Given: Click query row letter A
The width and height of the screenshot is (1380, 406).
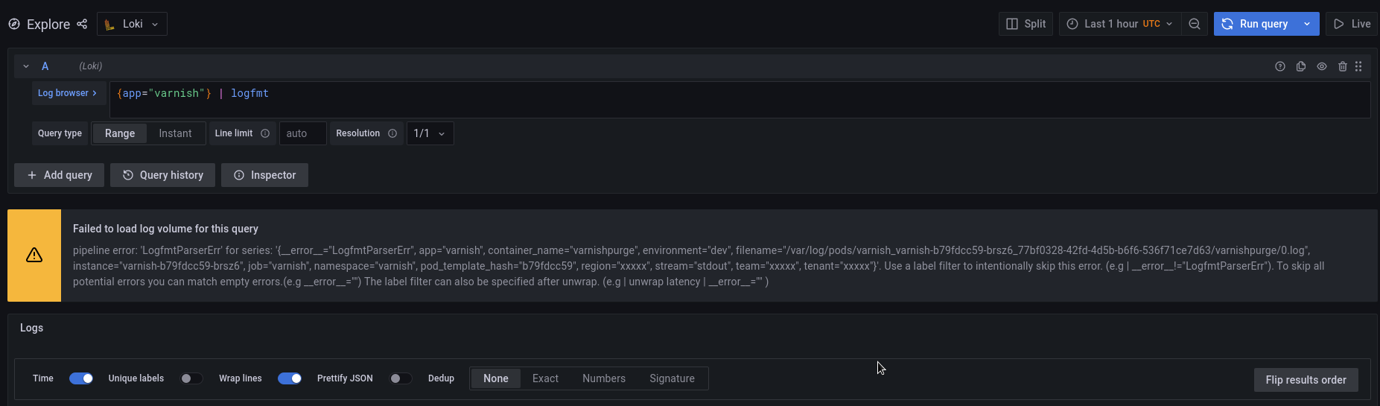Looking at the screenshot, I should (45, 66).
